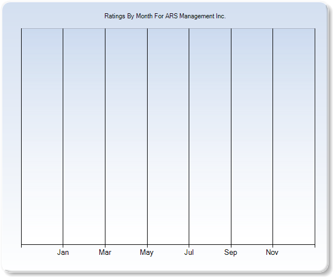Select the Jul axis label

point(189,252)
